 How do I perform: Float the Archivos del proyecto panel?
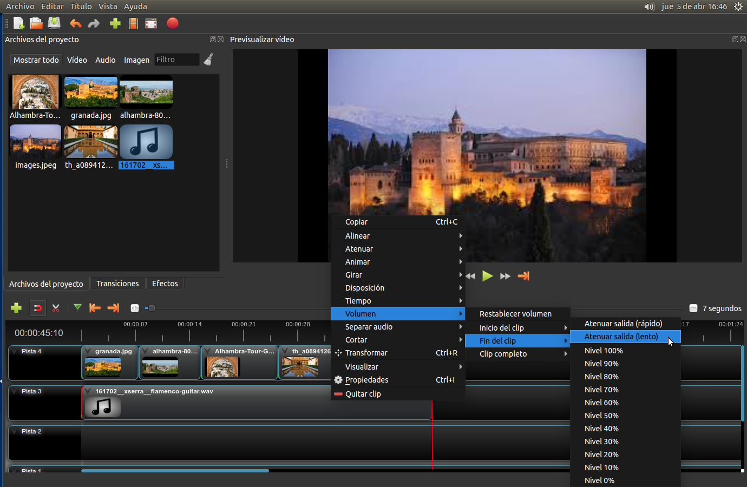click(213, 40)
